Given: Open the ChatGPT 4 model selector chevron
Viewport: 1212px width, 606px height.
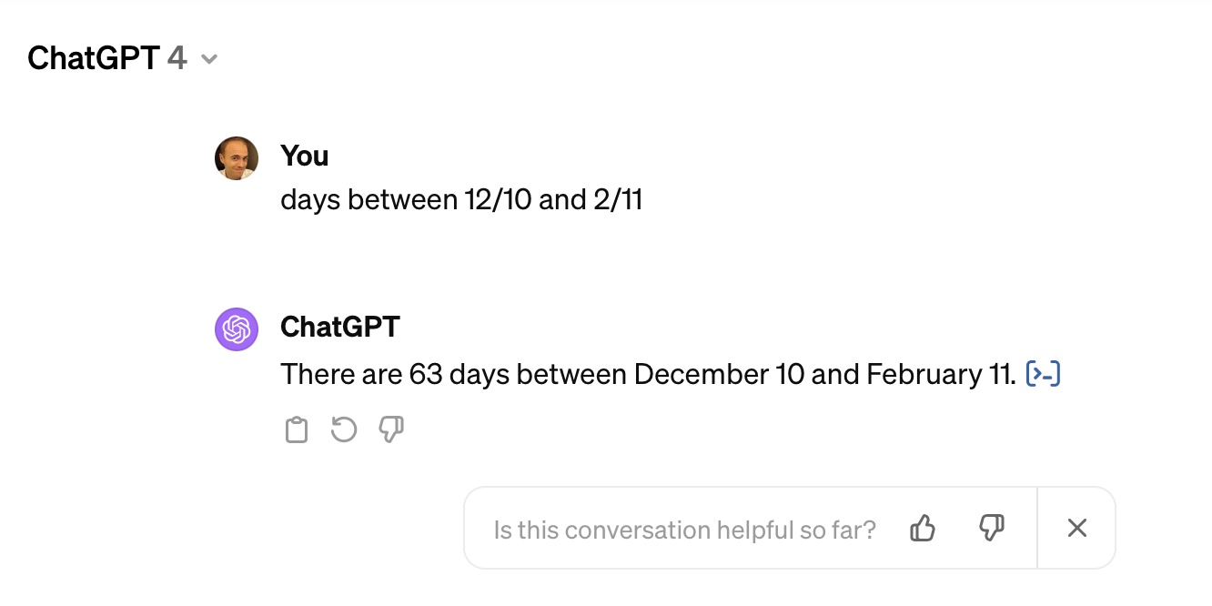Looking at the screenshot, I should 209,60.
